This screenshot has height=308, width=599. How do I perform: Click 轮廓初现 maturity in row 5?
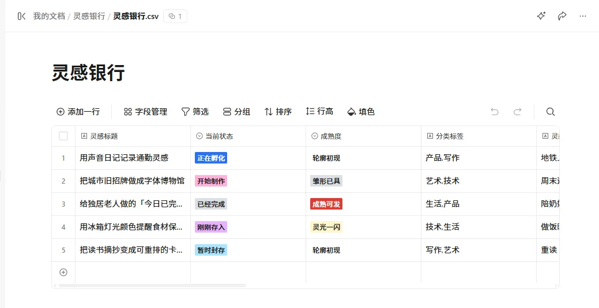click(326, 250)
